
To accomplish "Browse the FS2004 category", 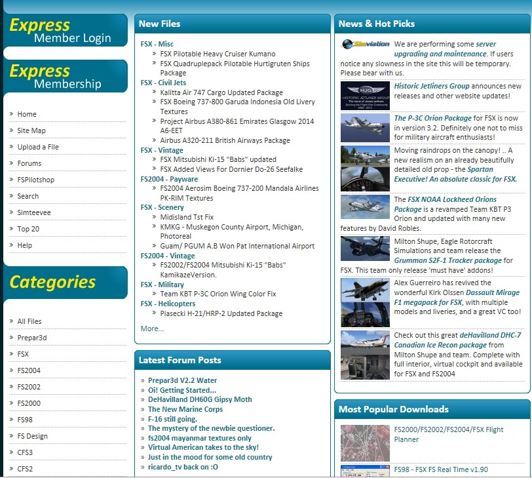I will pyautogui.click(x=29, y=370).
